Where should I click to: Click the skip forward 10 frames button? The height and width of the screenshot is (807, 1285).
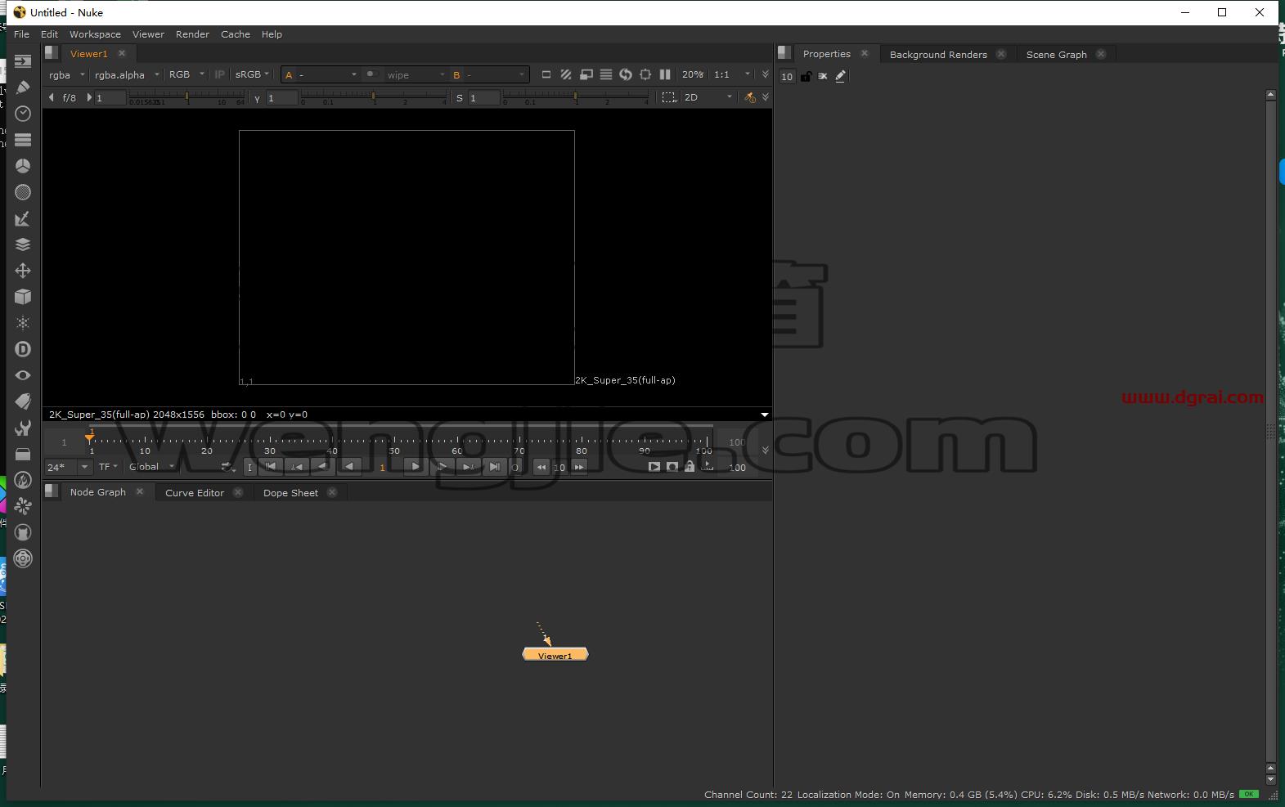(x=579, y=467)
